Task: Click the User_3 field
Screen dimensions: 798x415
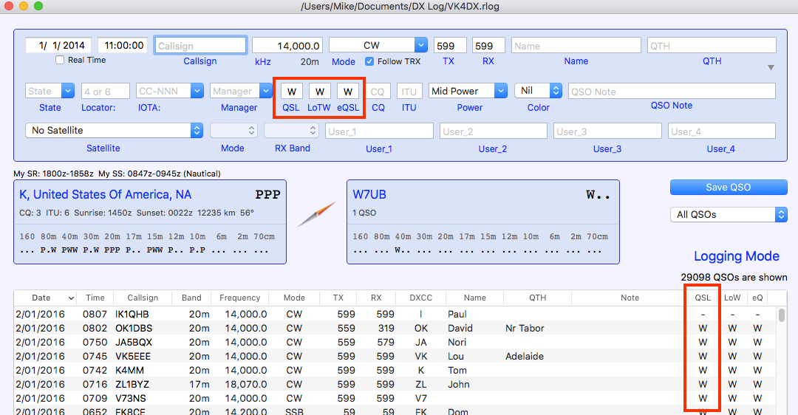Action: pos(607,131)
